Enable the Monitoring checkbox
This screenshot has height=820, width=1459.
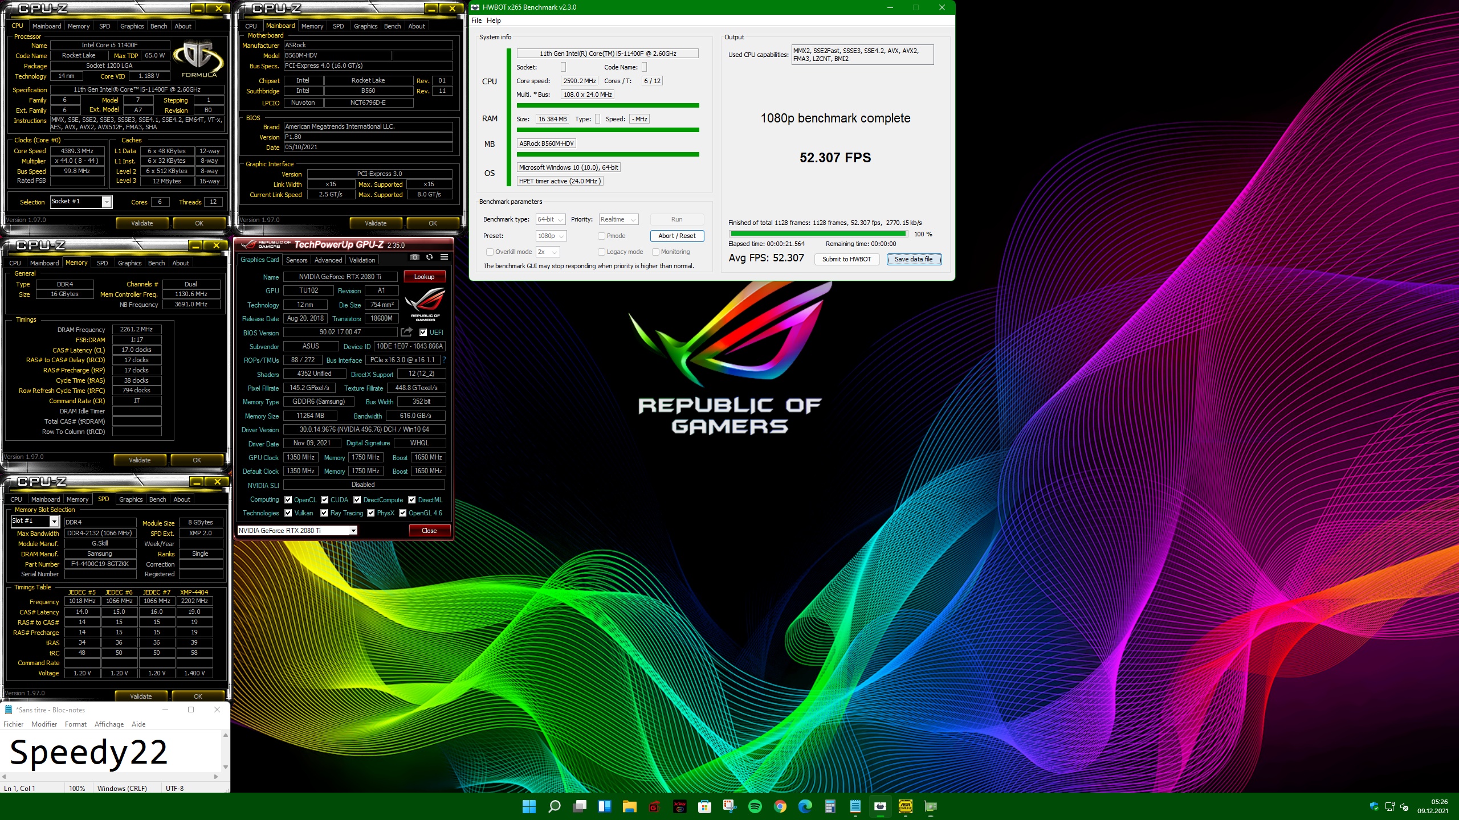pyautogui.click(x=655, y=252)
